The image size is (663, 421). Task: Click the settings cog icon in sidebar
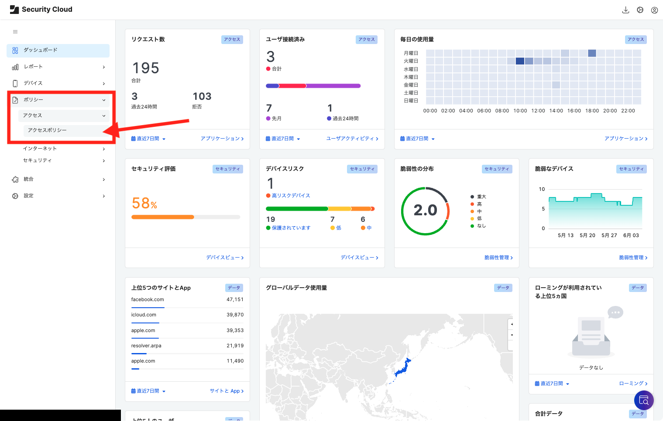click(15, 196)
